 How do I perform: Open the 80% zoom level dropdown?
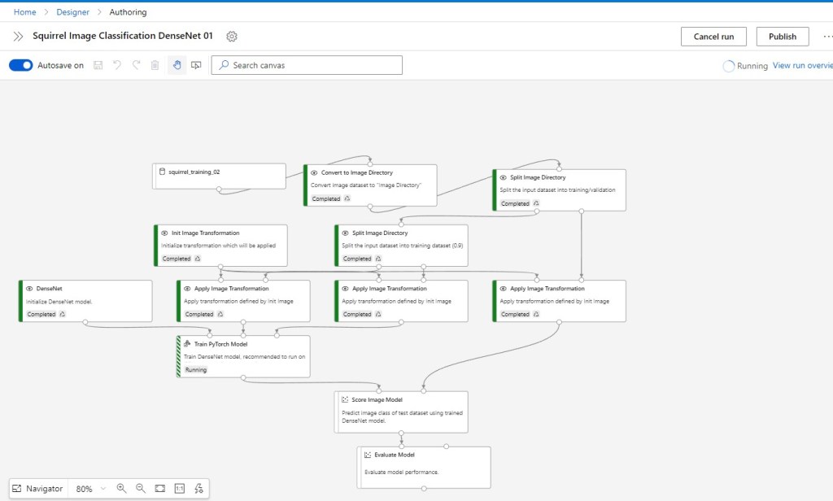pos(92,488)
